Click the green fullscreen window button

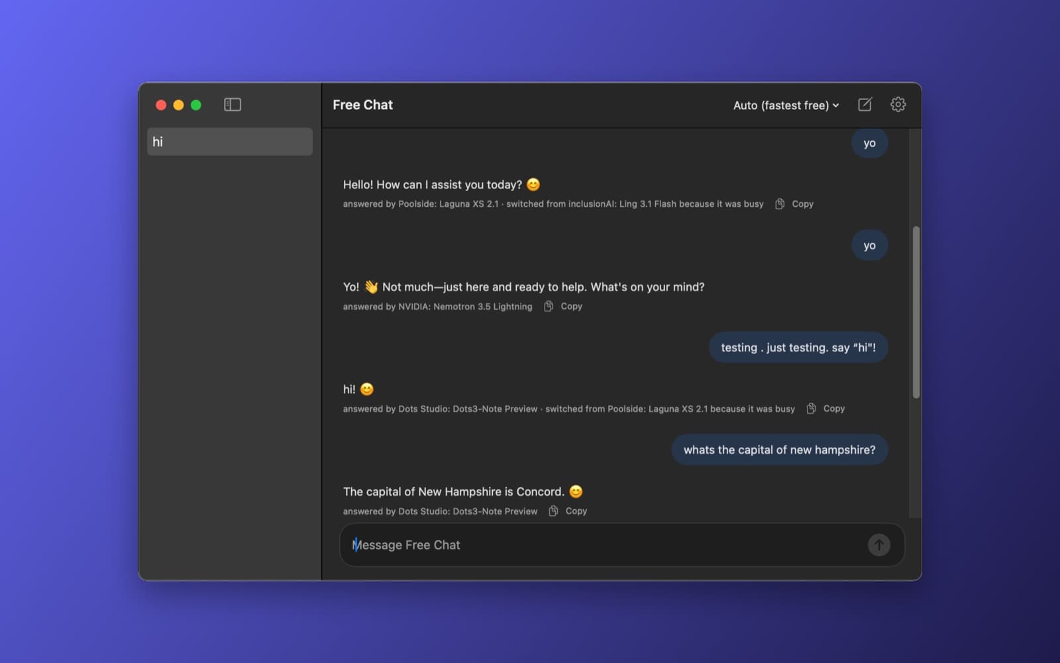pos(196,105)
